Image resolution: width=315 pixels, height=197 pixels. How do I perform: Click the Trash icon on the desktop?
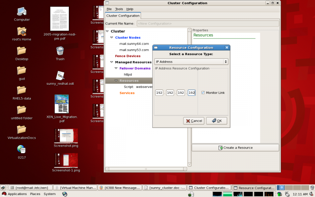click(60, 51)
